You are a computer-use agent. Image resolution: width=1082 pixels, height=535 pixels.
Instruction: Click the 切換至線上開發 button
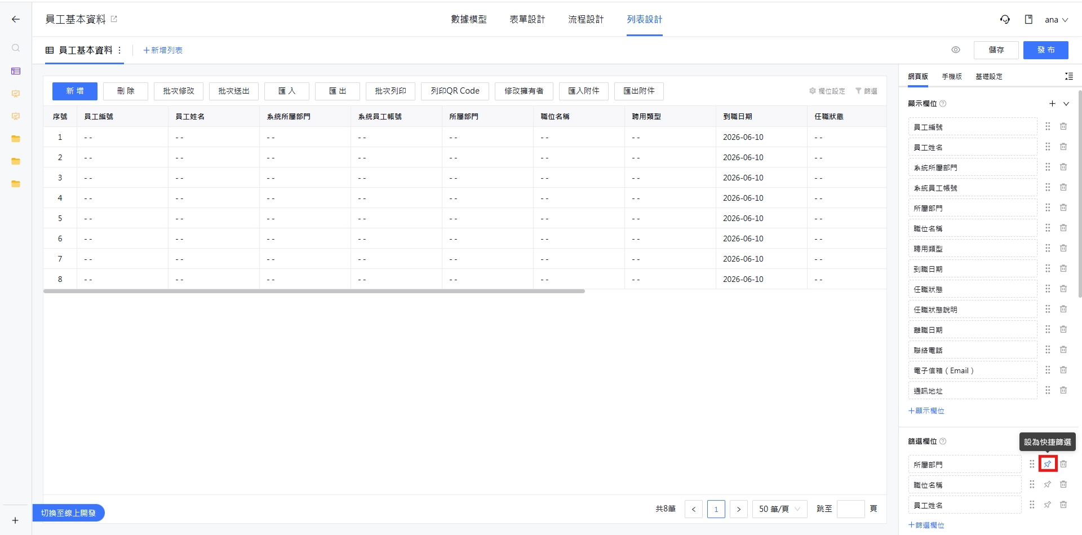click(x=68, y=513)
